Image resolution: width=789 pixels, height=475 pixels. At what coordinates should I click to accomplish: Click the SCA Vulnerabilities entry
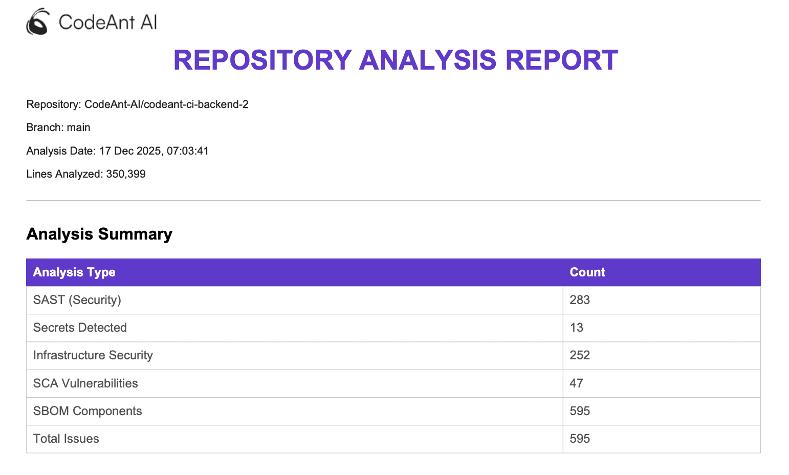(x=85, y=383)
